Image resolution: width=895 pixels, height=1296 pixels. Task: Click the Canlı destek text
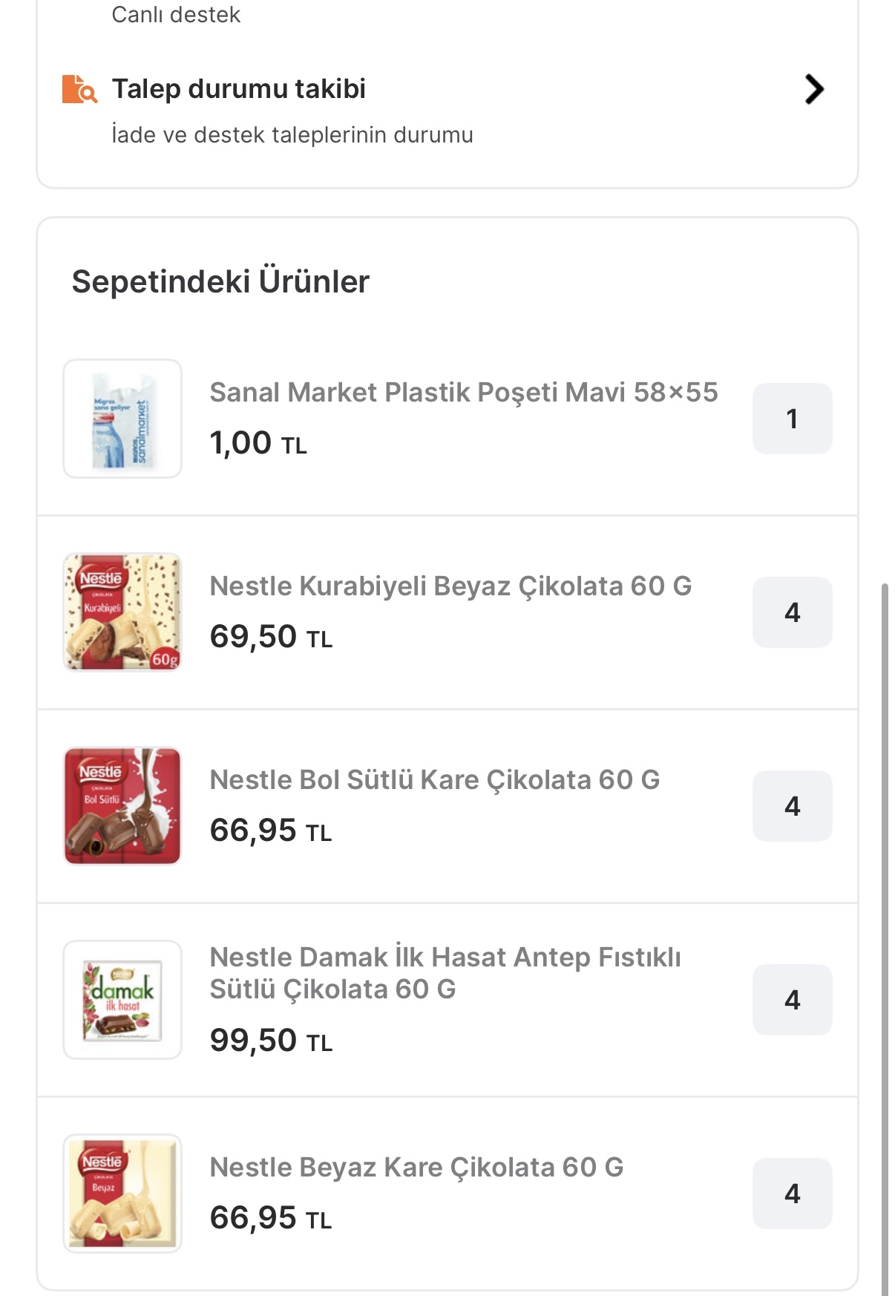pyautogui.click(x=176, y=15)
